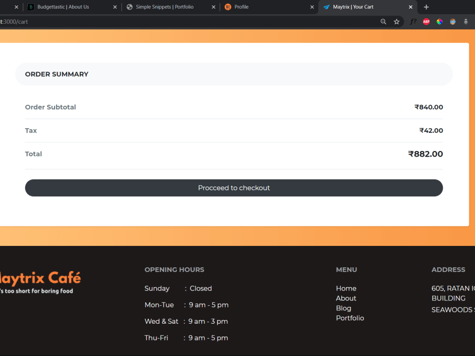This screenshot has height=356, width=475.
Task: Click the 605, RATAN address line
Action: pyautogui.click(x=453, y=289)
